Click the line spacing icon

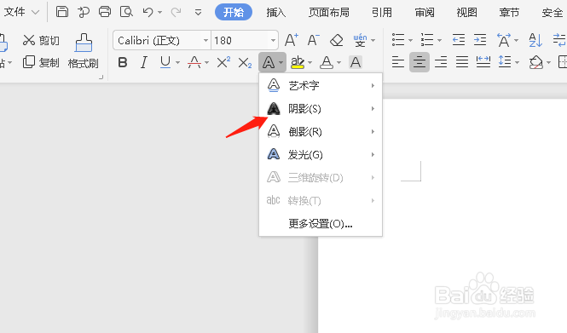click(505, 62)
